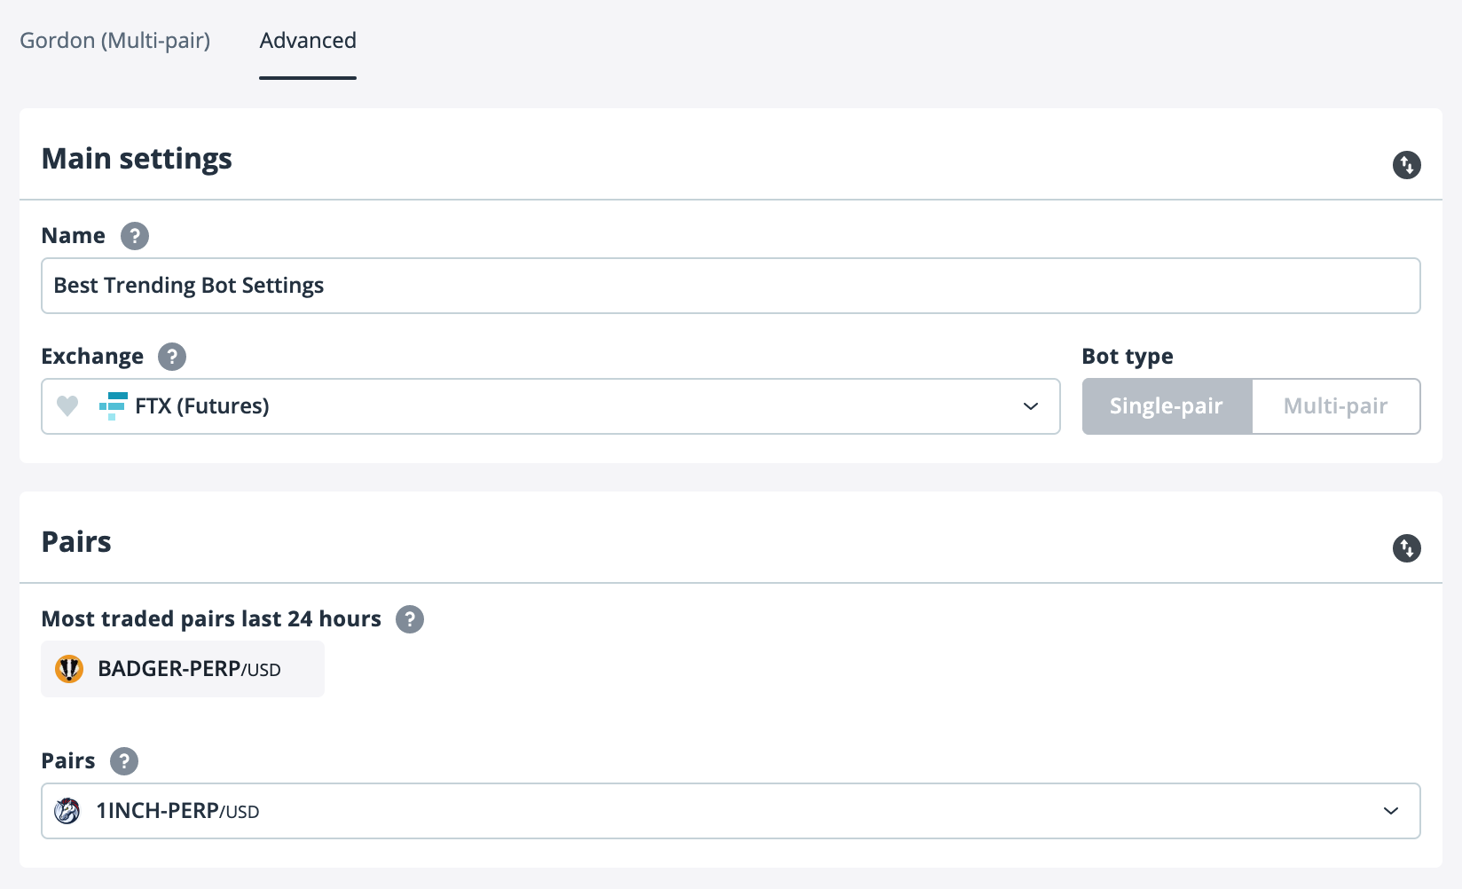Open the Exchange help tooltip
The width and height of the screenshot is (1462, 889).
(x=172, y=357)
